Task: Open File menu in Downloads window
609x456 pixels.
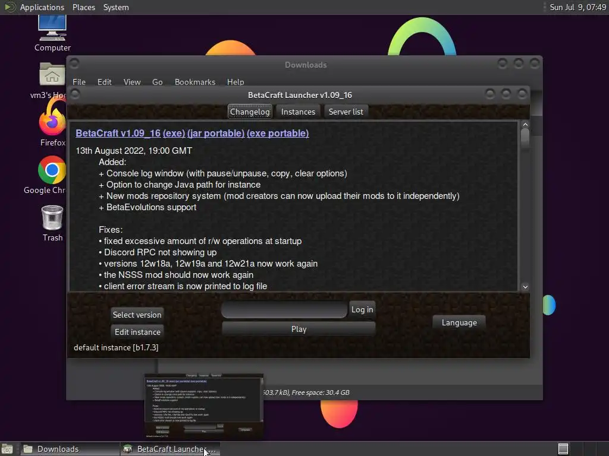Action: click(79, 82)
